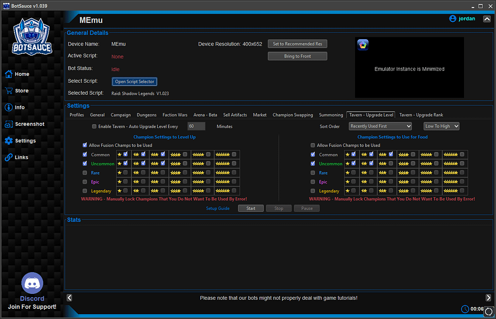Viewport: 496px width, 319px height.
Task: Collapse the MEmu panel with top chevron
Action: click(487, 18)
